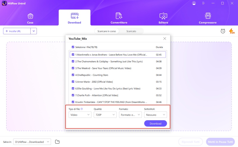This screenshot has height=147, width=238.
Task: Click the Sottotitoli label
Action: tap(150, 109)
